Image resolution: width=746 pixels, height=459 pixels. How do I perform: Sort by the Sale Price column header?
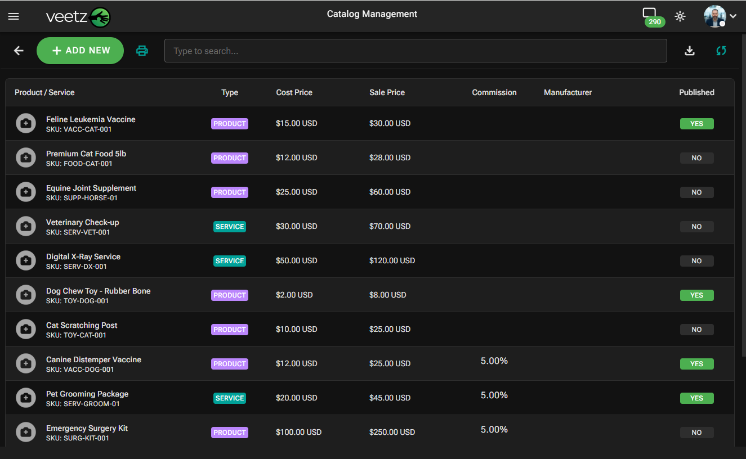pyautogui.click(x=387, y=92)
